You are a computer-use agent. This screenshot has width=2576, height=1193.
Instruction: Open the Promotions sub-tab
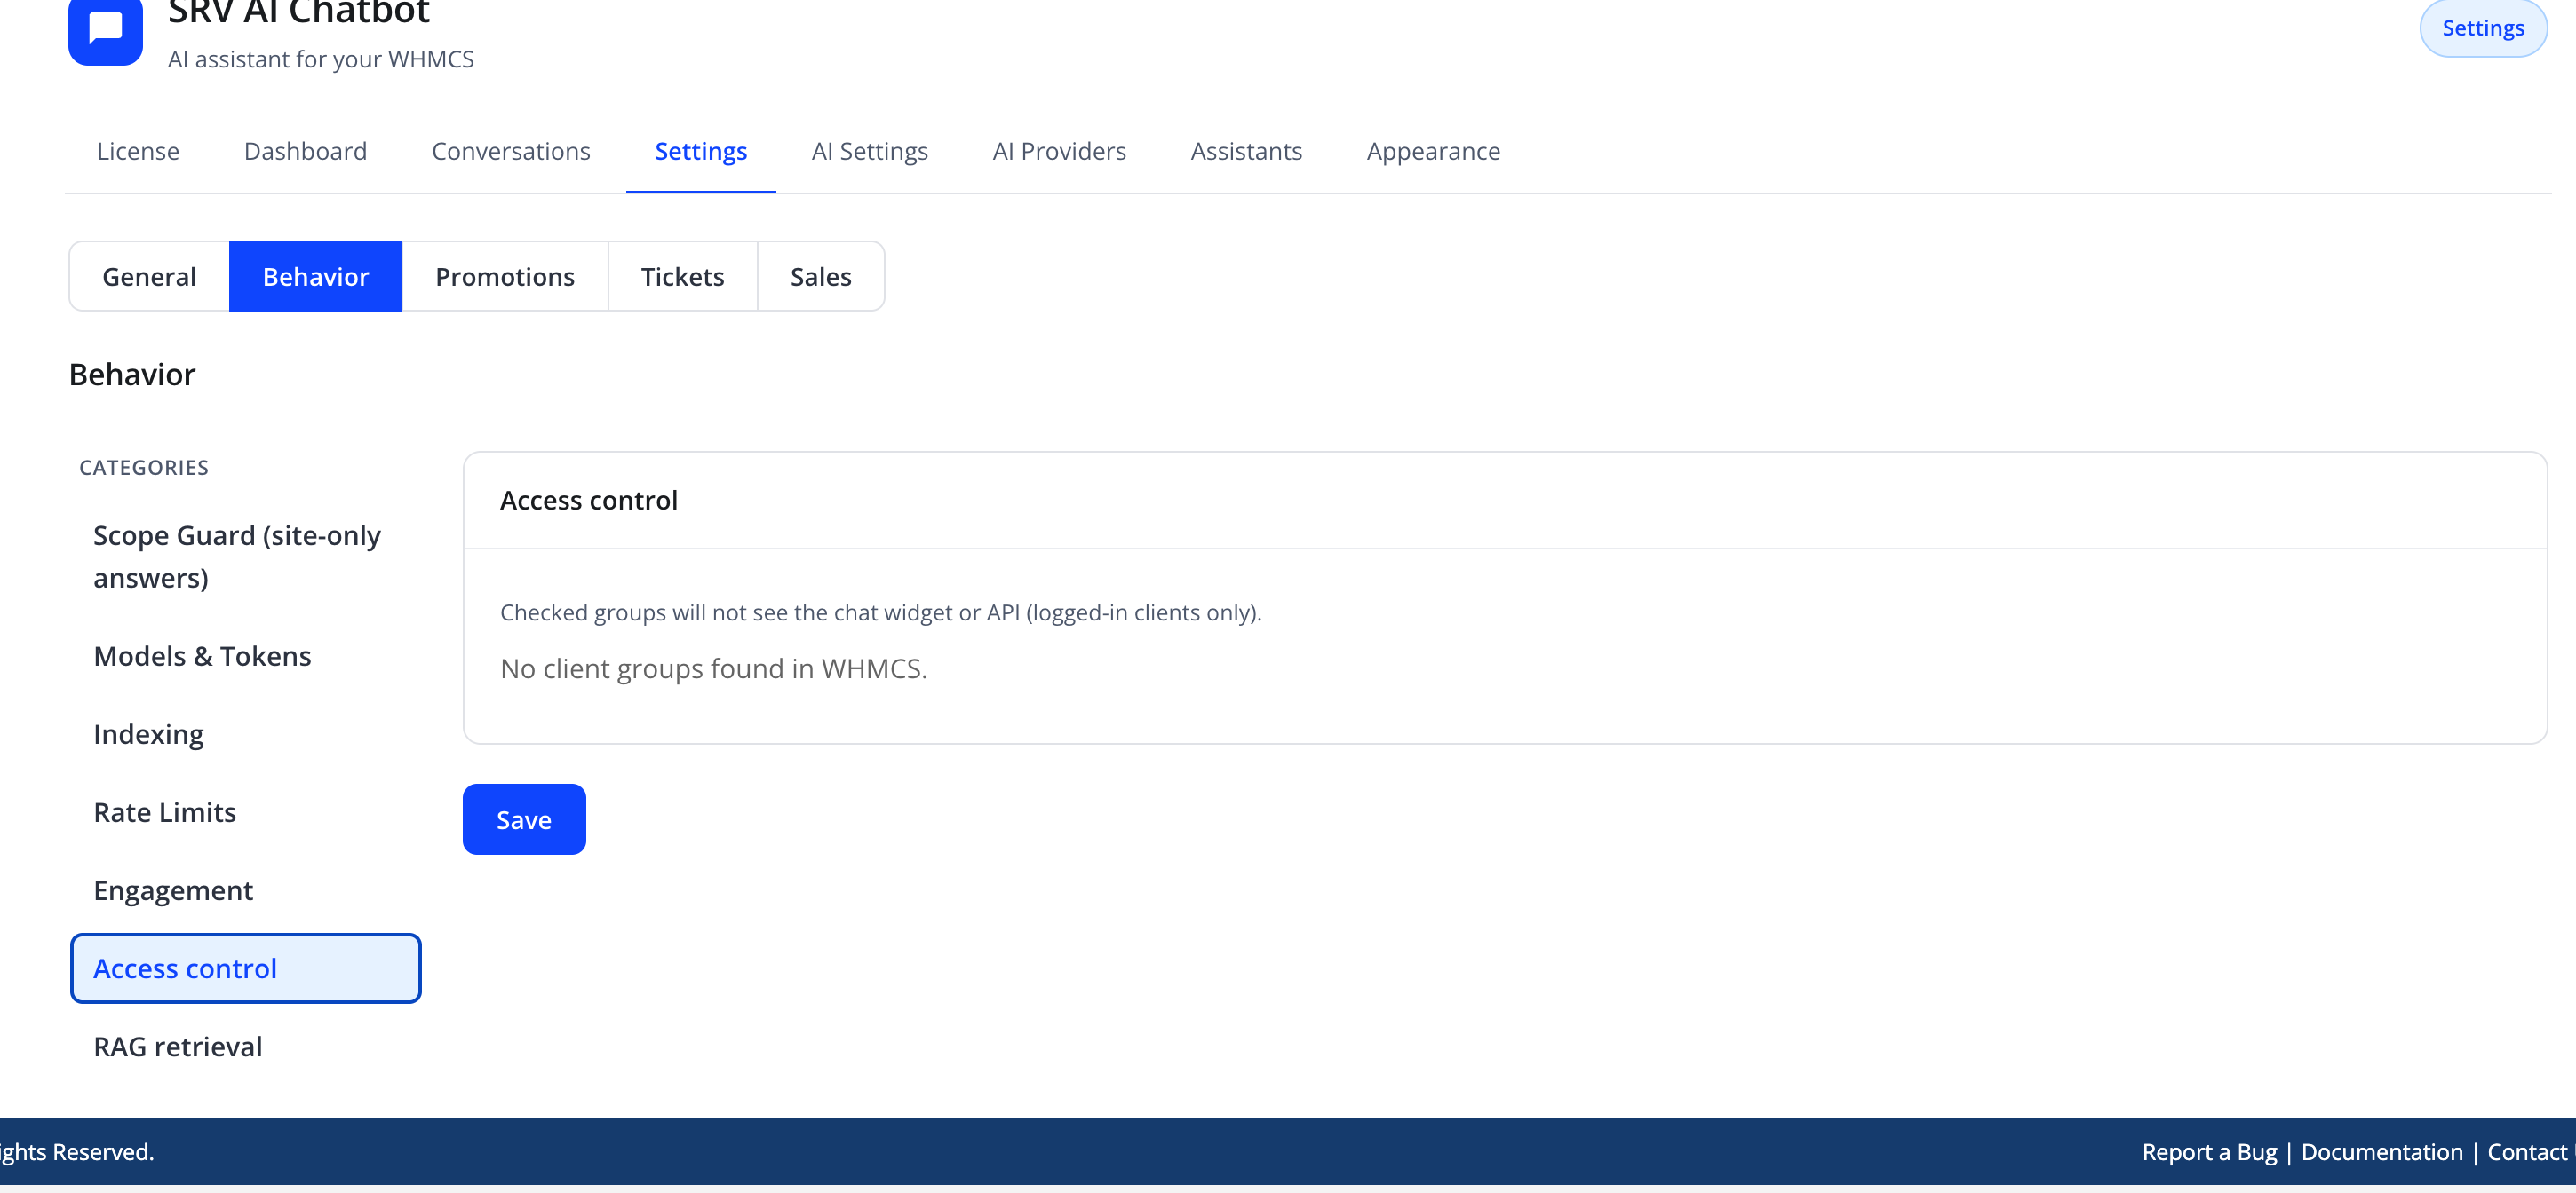click(505, 276)
